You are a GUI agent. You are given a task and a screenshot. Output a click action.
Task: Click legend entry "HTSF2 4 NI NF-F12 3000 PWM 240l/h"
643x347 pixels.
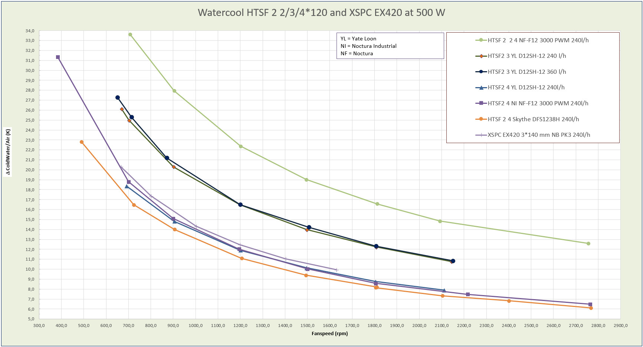click(x=532, y=103)
